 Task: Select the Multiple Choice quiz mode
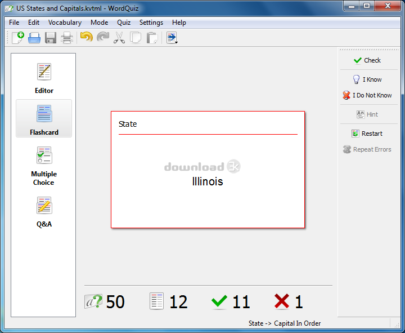pyautogui.click(x=44, y=166)
